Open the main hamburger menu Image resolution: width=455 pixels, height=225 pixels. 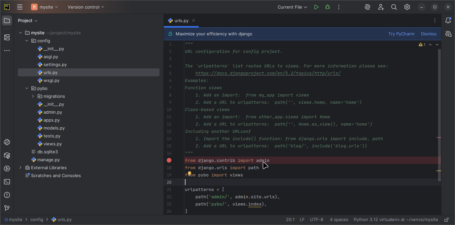tap(20, 7)
